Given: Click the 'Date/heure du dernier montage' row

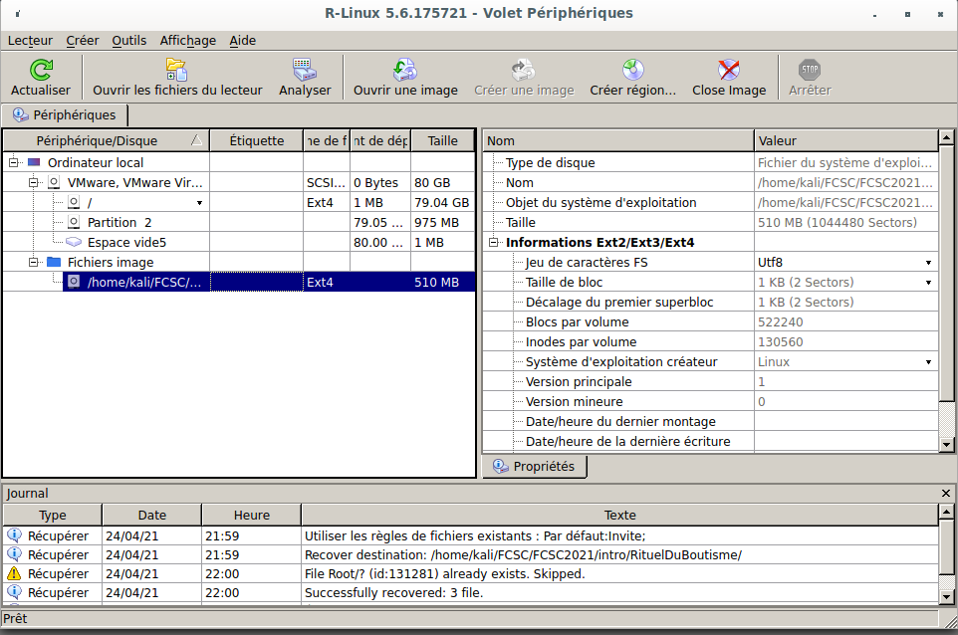Looking at the screenshot, I should 711,422.
